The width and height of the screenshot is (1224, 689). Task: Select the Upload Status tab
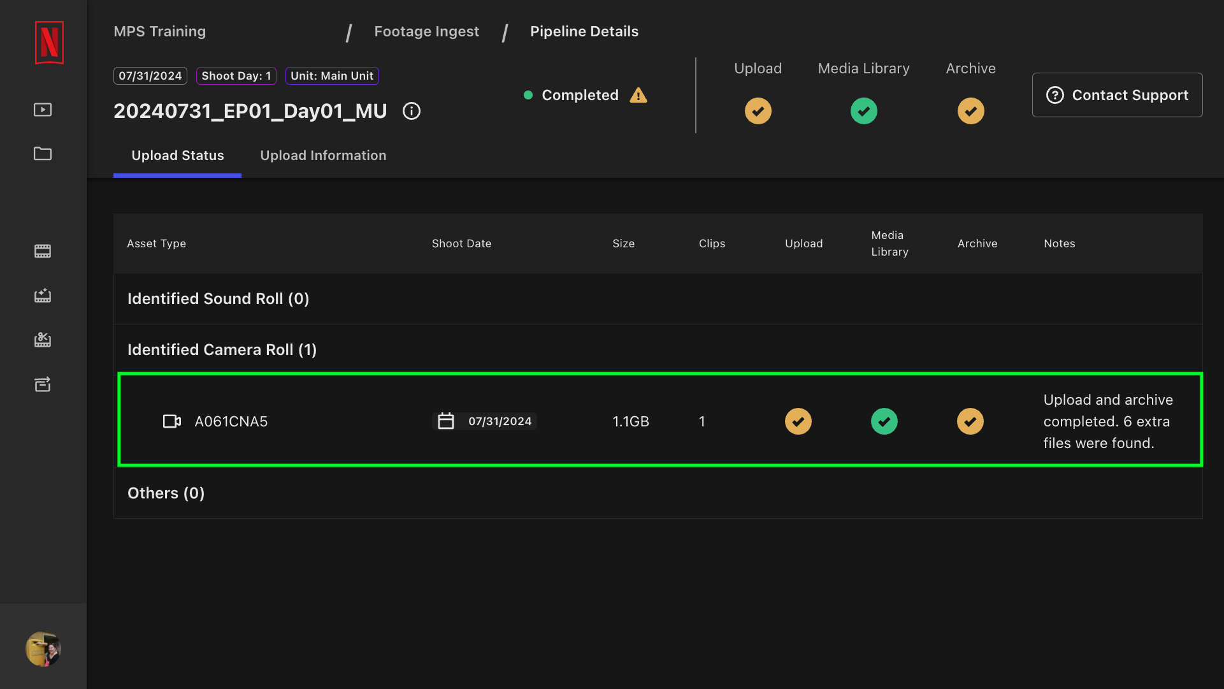tap(177, 155)
